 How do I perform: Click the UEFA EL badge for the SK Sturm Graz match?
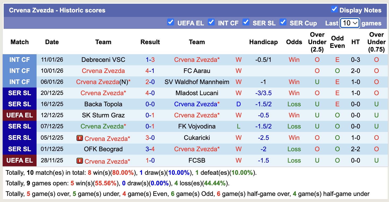19,115
